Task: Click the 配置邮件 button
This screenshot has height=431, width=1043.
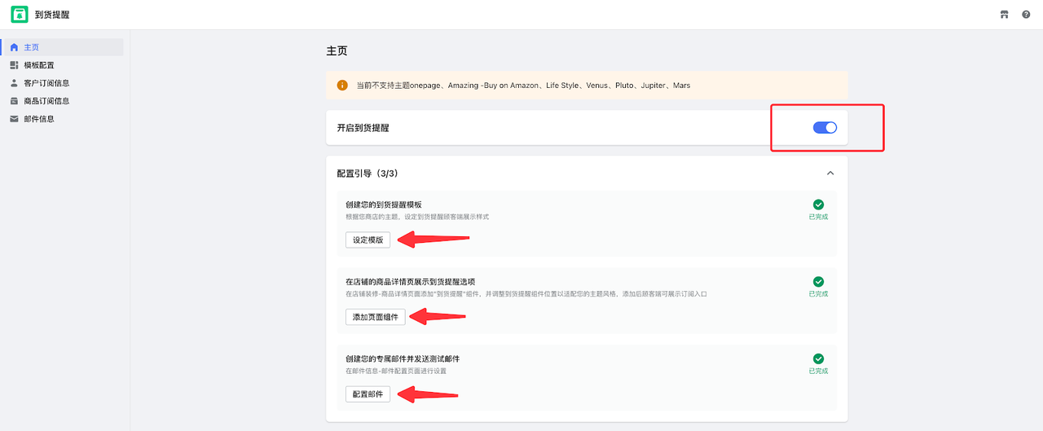Action: 367,394
